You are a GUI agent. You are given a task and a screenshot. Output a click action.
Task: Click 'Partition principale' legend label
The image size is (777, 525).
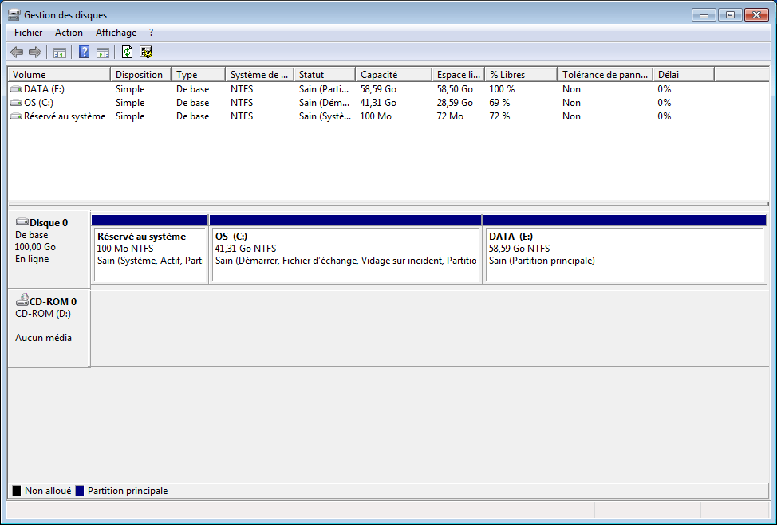pos(128,491)
